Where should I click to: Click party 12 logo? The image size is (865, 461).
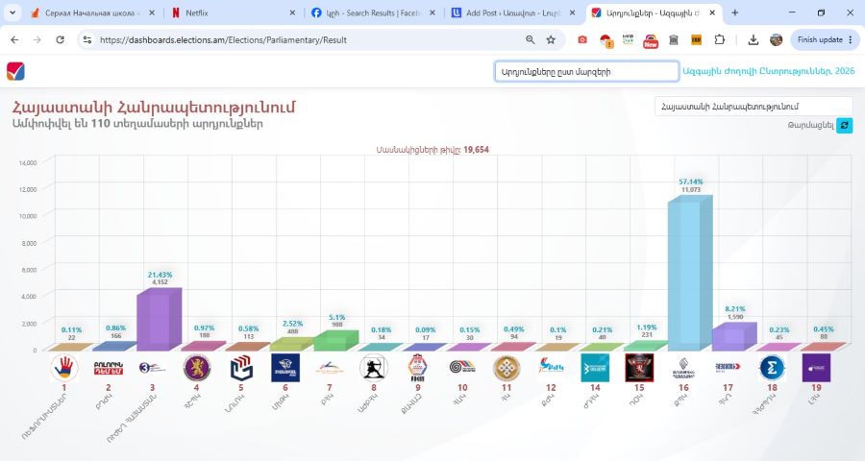point(551,367)
